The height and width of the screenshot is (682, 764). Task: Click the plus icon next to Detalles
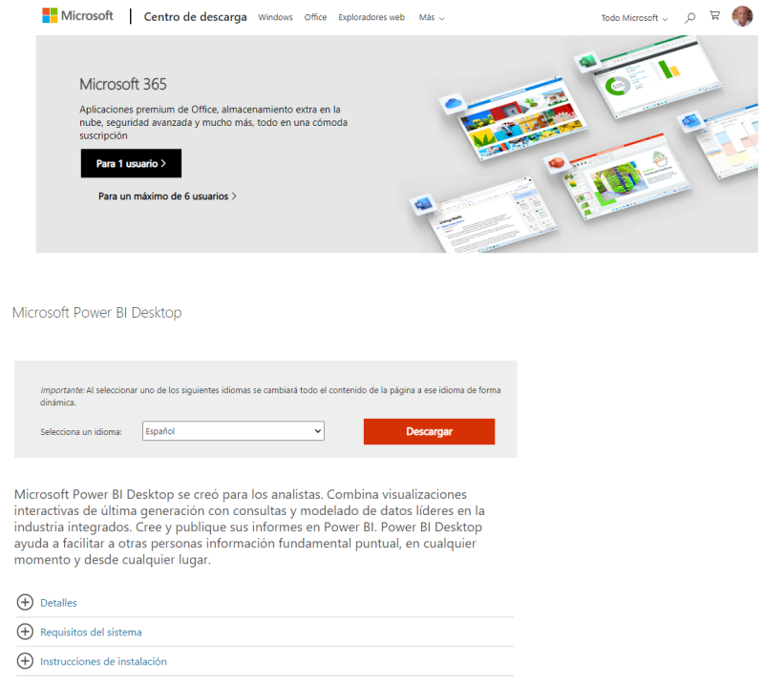point(23,602)
